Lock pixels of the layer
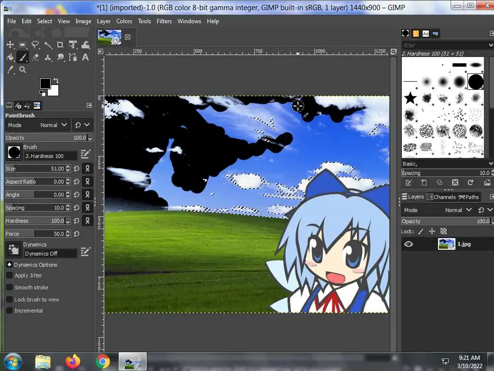494x371 pixels. [421, 231]
